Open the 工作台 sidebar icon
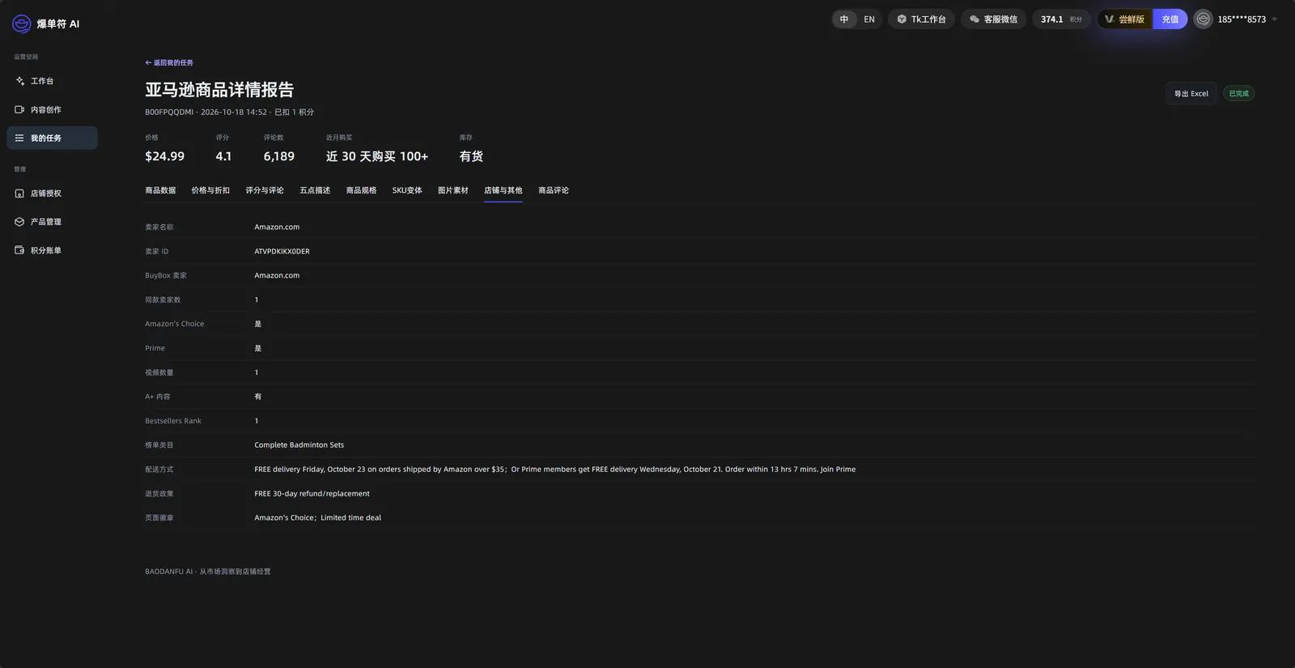 coord(19,81)
